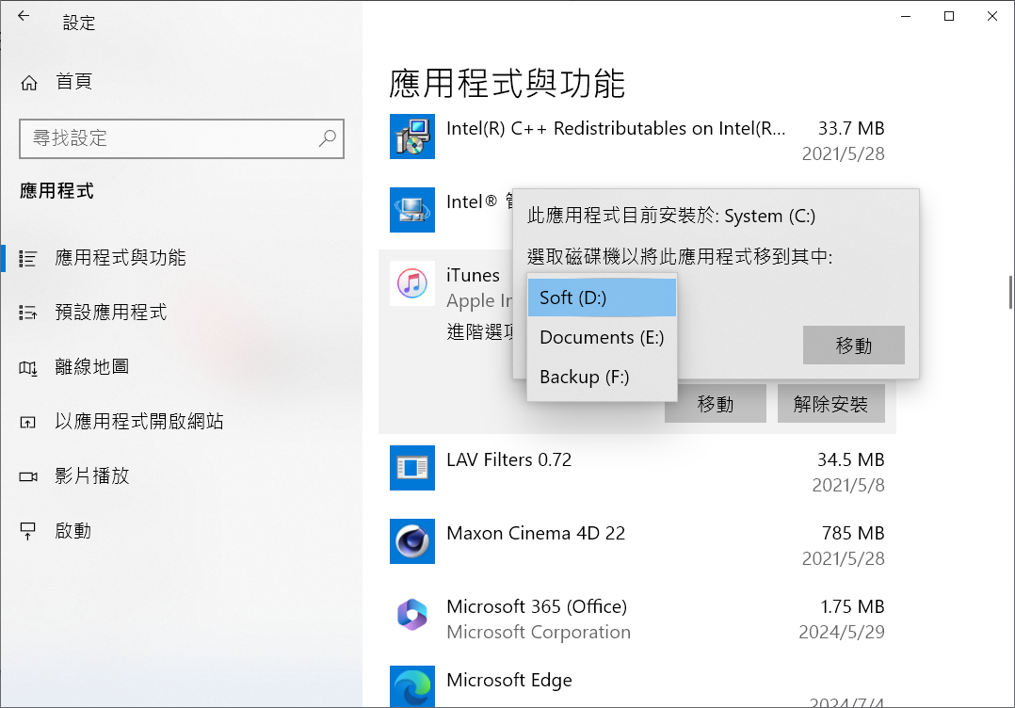Click the iTunes music note icon
This screenshot has height=708, width=1015.
pyautogui.click(x=412, y=283)
